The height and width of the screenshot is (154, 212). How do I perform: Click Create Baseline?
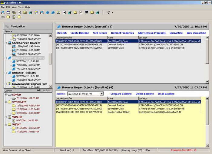(x=80, y=33)
